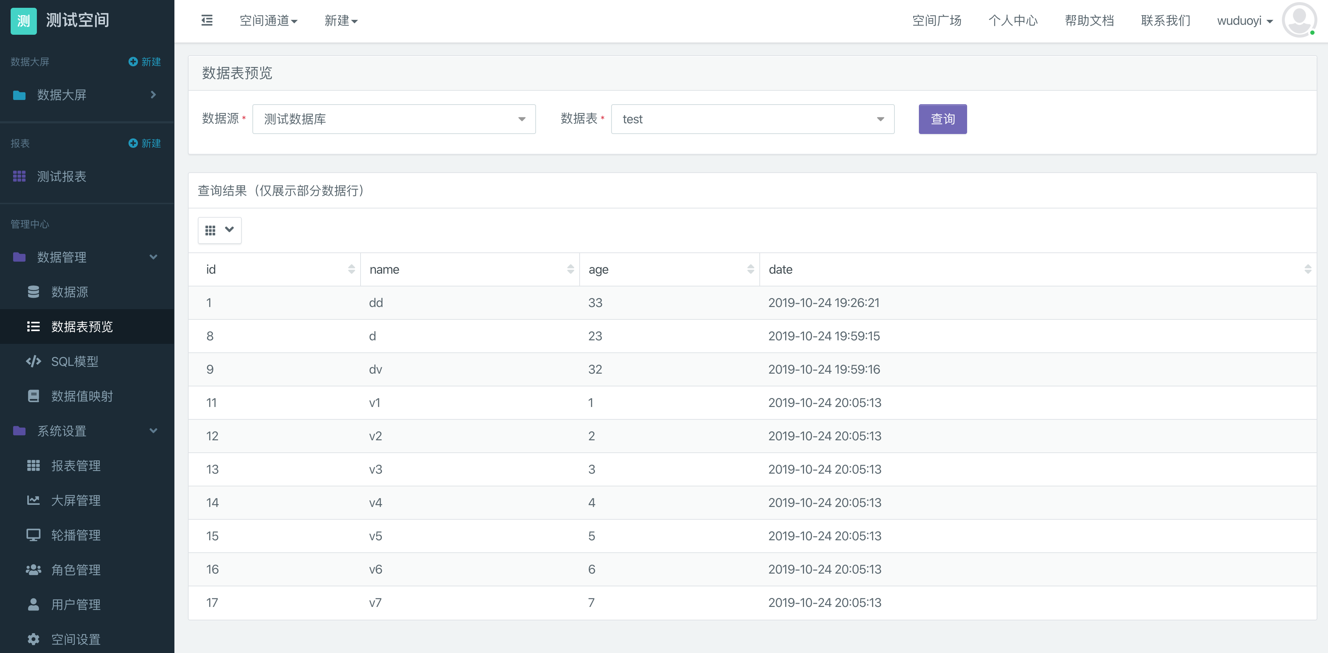This screenshot has height=653, width=1328.
Task: Click the 空间设置 gear icon
Action: tap(34, 639)
